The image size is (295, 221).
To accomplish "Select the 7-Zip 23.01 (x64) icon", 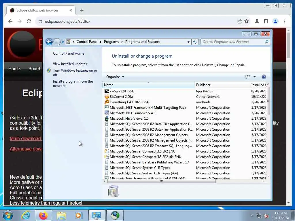I will tap(107, 91).
